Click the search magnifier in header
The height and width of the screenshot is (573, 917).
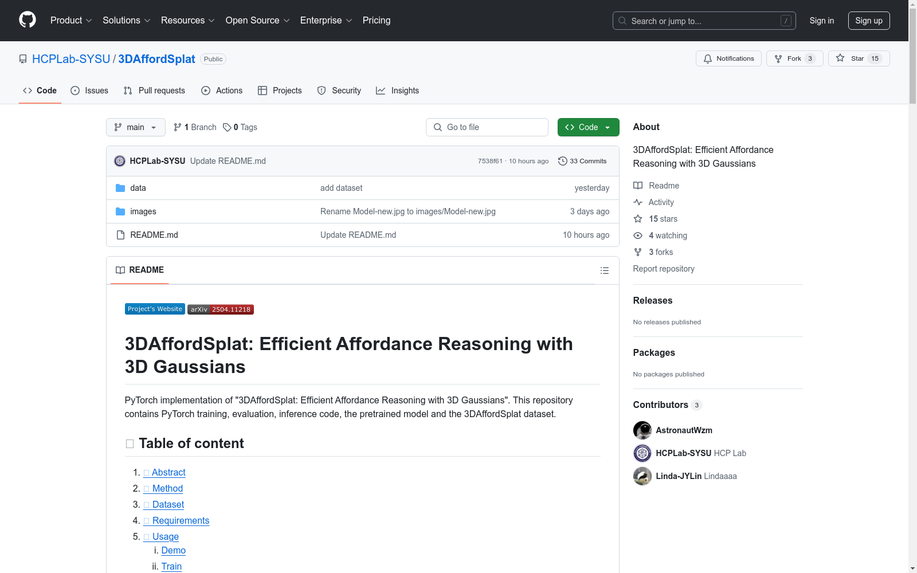click(622, 21)
